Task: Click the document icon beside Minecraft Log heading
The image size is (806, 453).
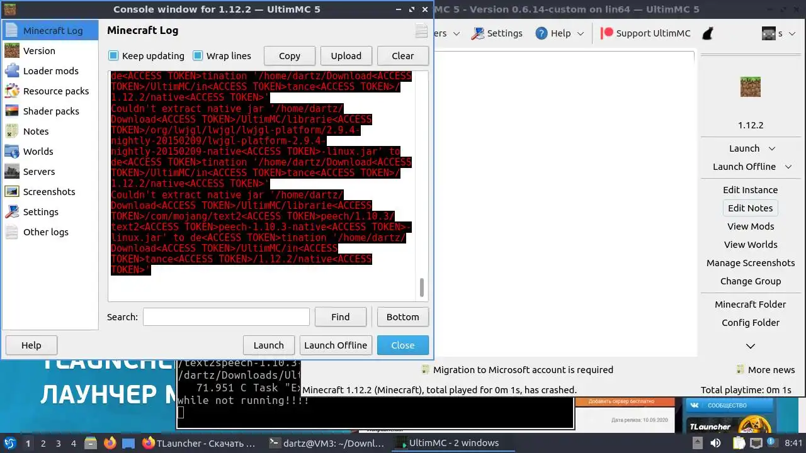Action: pos(422,31)
